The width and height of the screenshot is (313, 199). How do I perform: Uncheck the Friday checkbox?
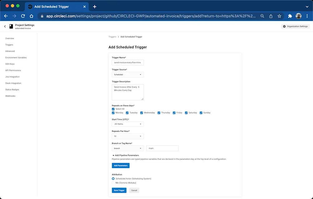tap(174, 113)
